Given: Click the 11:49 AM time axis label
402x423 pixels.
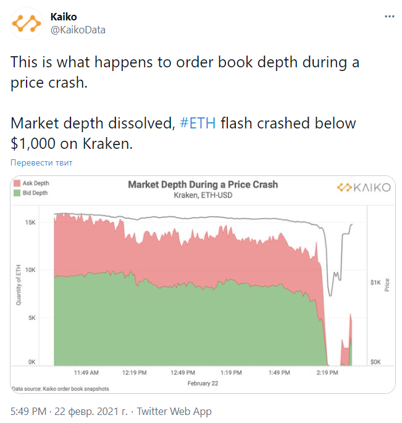Looking at the screenshot, I should click(86, 373).
